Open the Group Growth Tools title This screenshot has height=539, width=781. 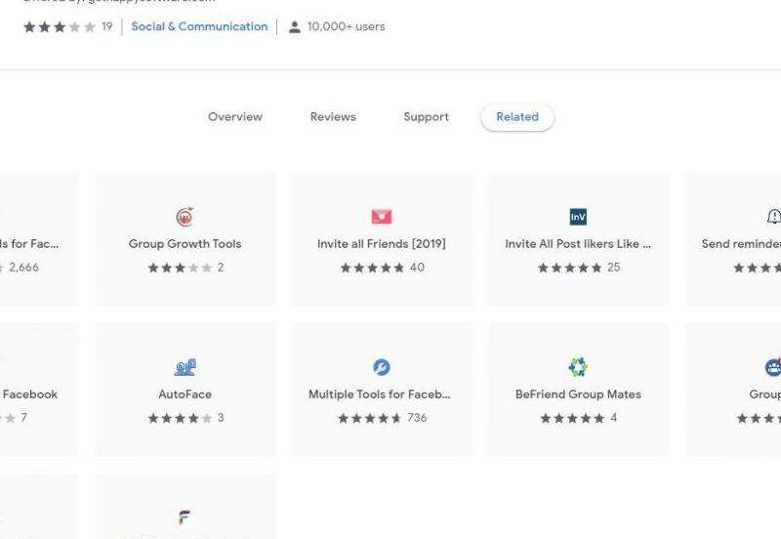pyautogui.click(x=185, y=244)
